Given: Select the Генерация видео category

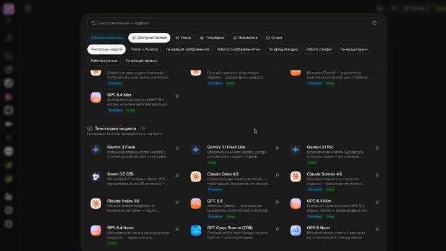Looking at the screenshot, I should (x=283, y=49).
